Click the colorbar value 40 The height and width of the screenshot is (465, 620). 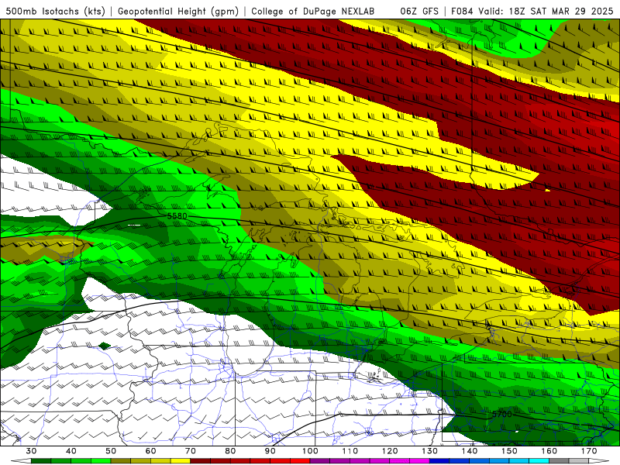(71, 451)
